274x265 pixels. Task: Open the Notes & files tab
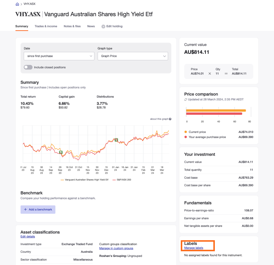coord(72,26)
